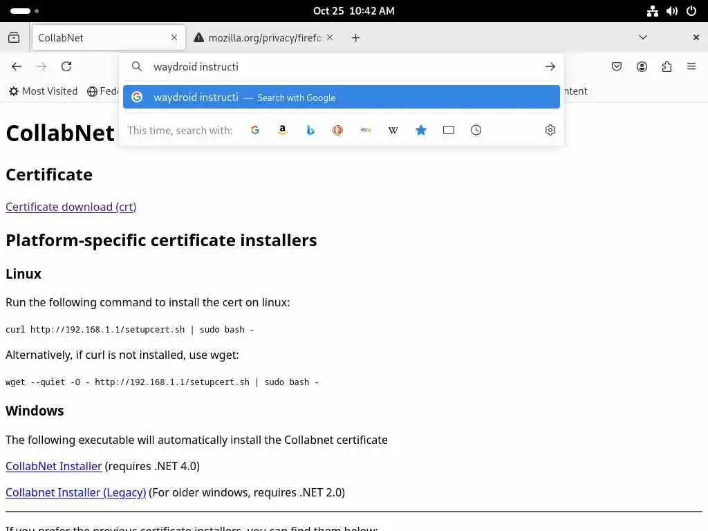708x531 pixels.
Task: Open the clock showing Oct 25 10:42 AM
Action: click(353, 11)
